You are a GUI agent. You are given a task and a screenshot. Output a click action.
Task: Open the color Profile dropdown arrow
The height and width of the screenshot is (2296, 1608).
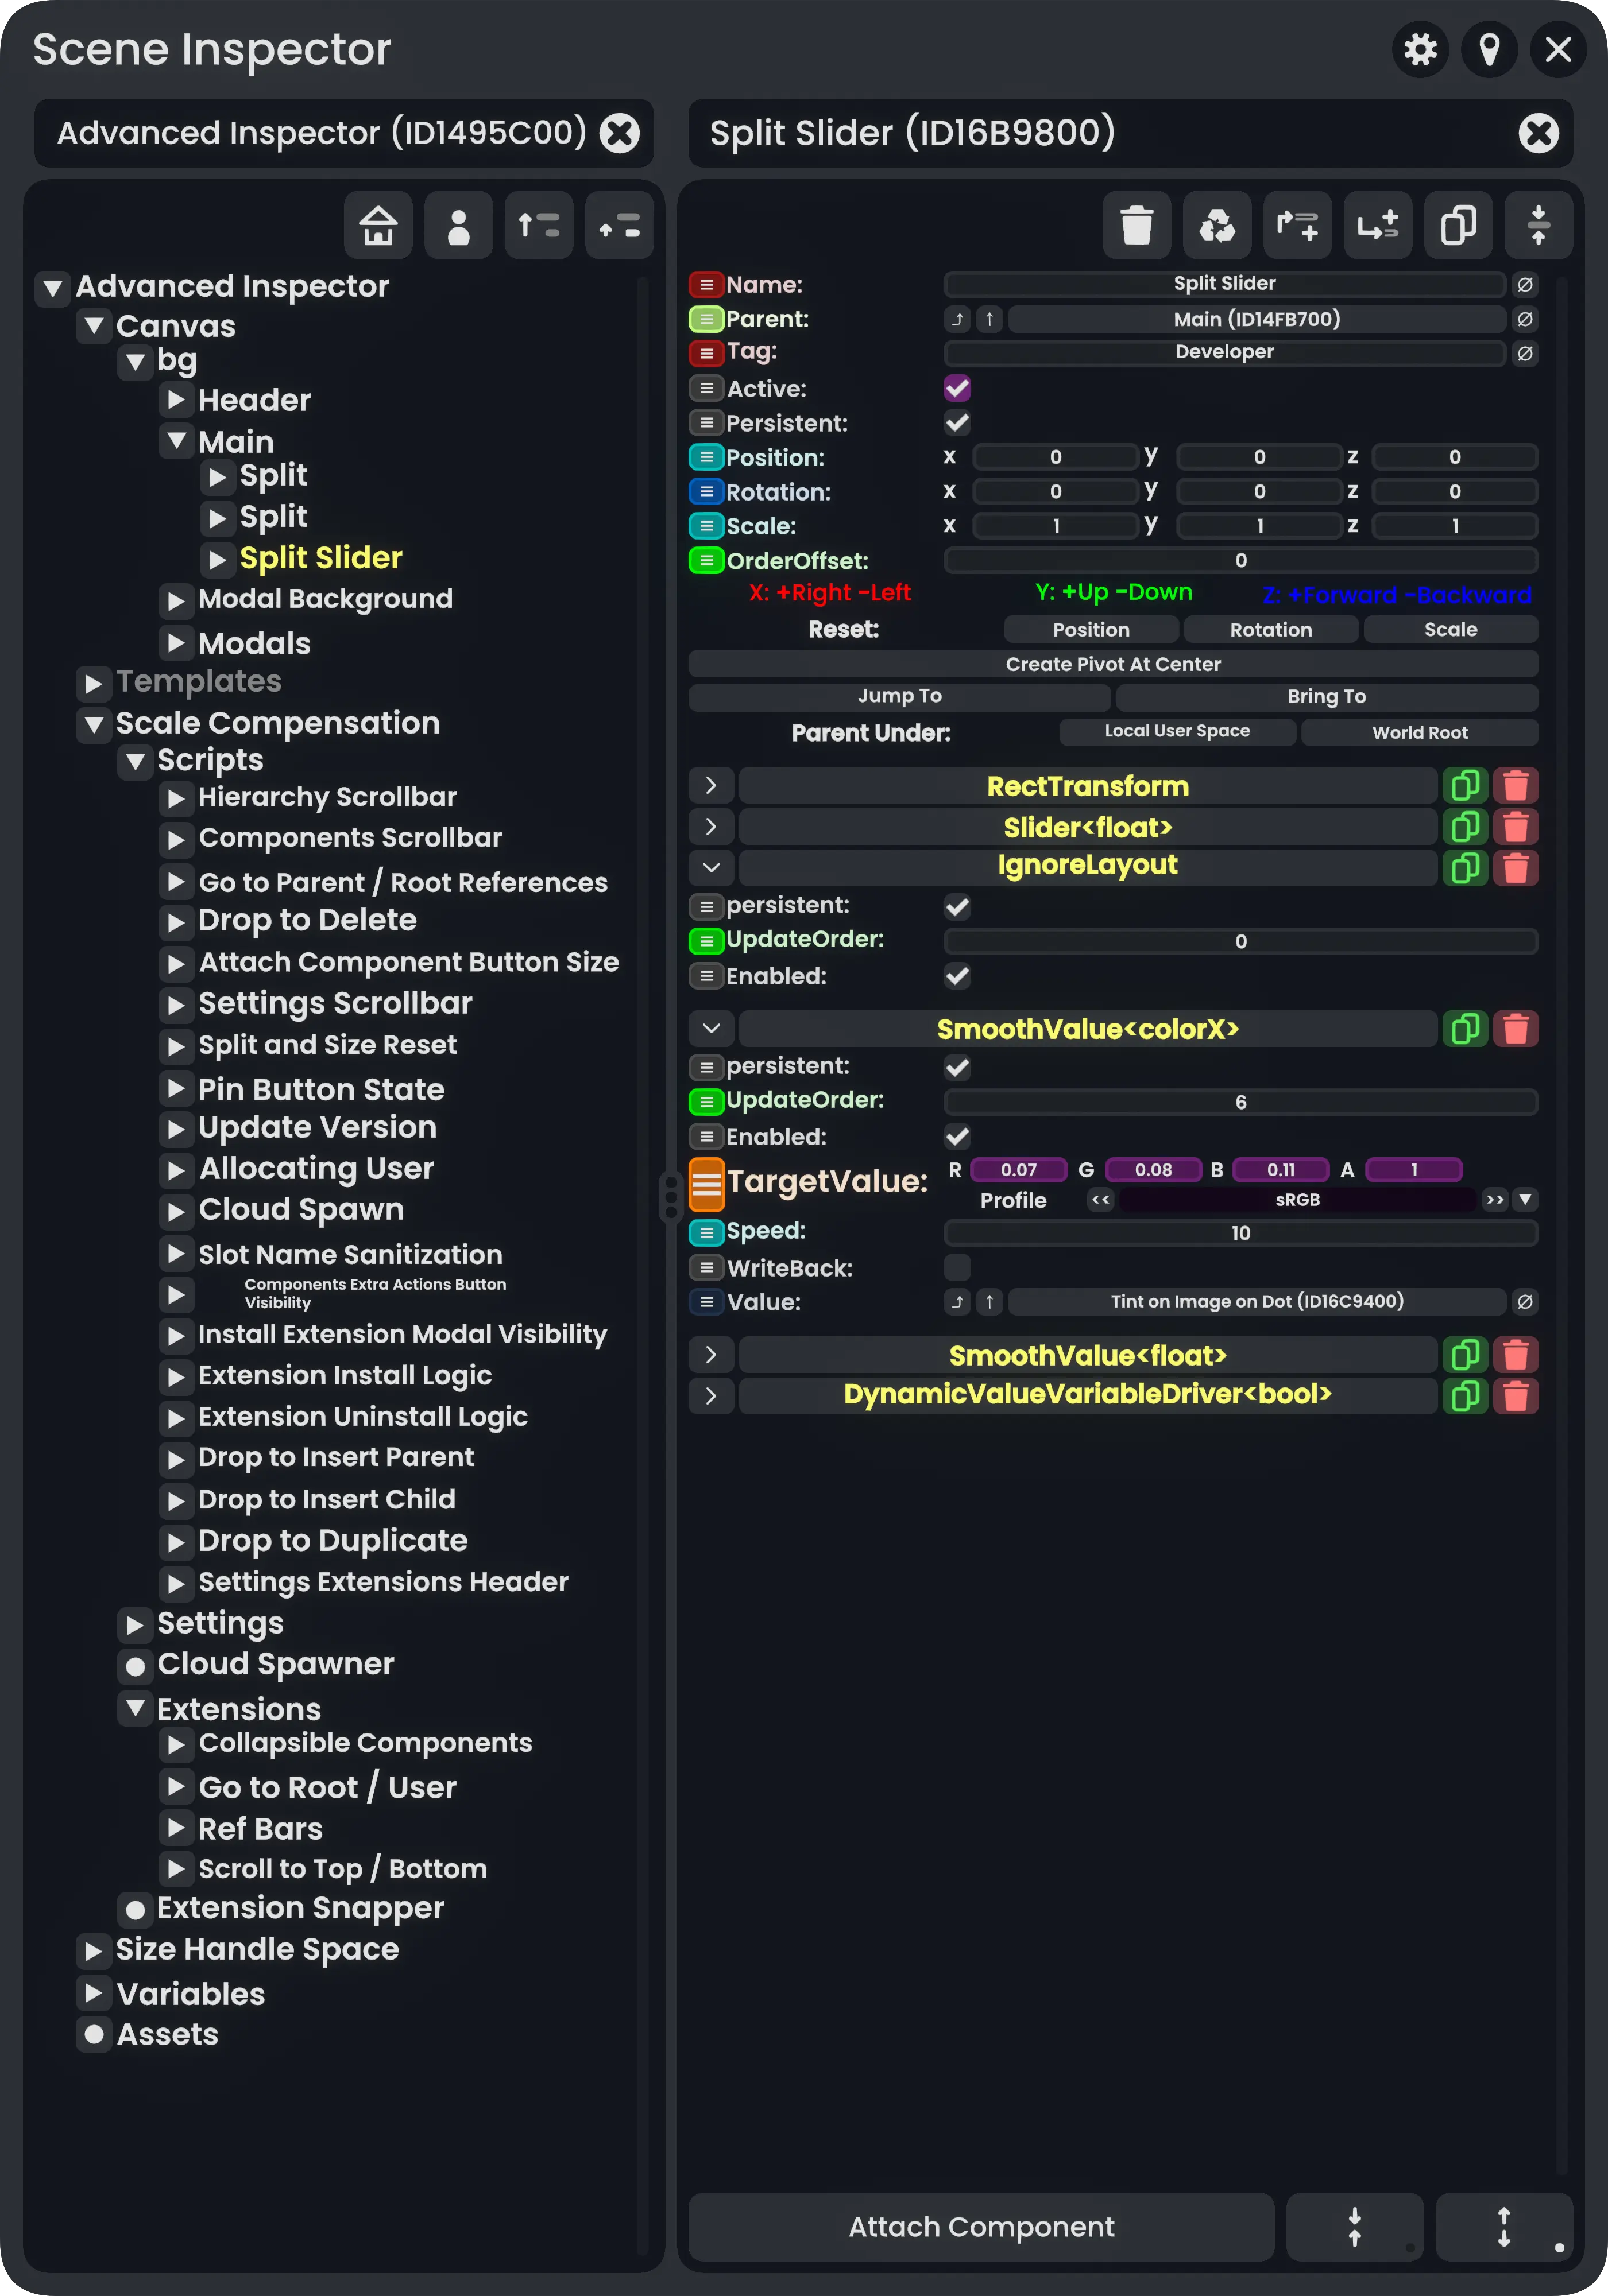tap(1524, 1199)
